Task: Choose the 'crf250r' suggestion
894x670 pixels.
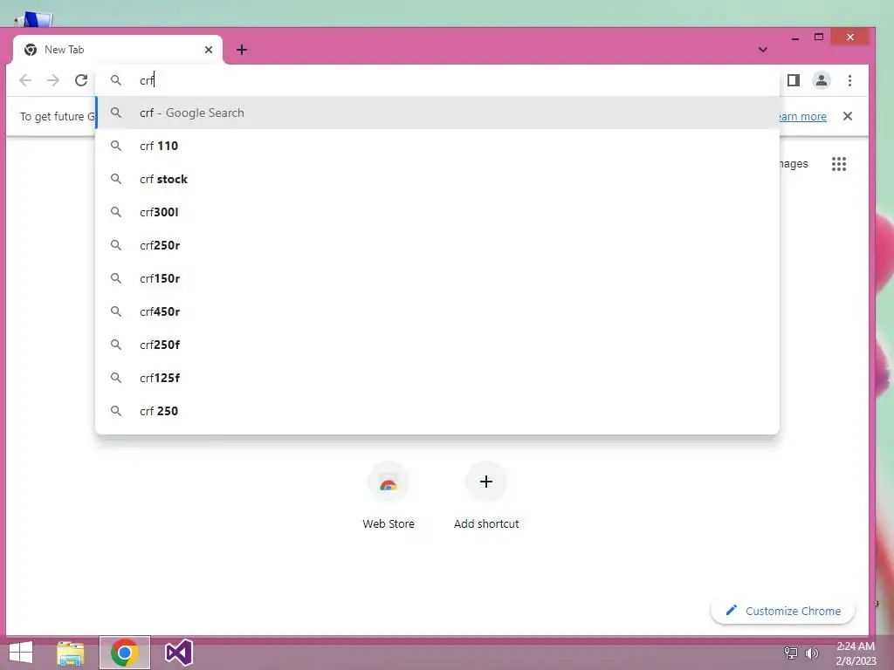Action: [437, 245]
